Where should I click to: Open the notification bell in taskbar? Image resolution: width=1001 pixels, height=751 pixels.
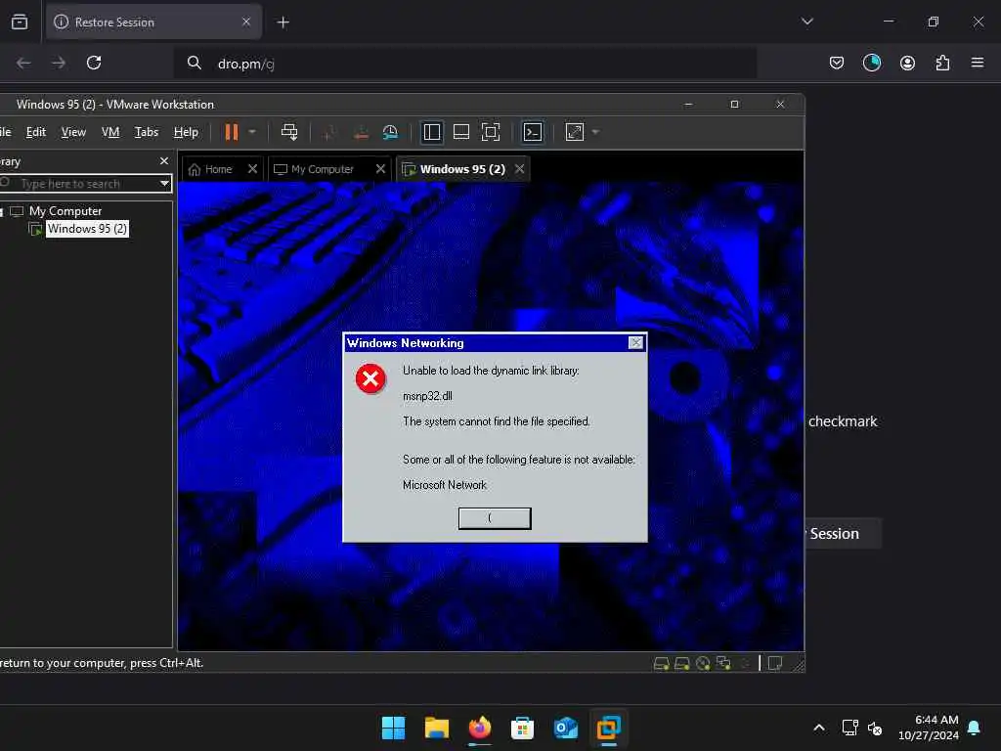click(x=975, y=728)
